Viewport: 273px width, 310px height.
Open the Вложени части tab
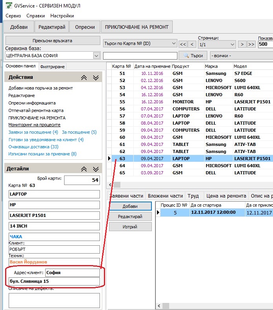(165, 196)
